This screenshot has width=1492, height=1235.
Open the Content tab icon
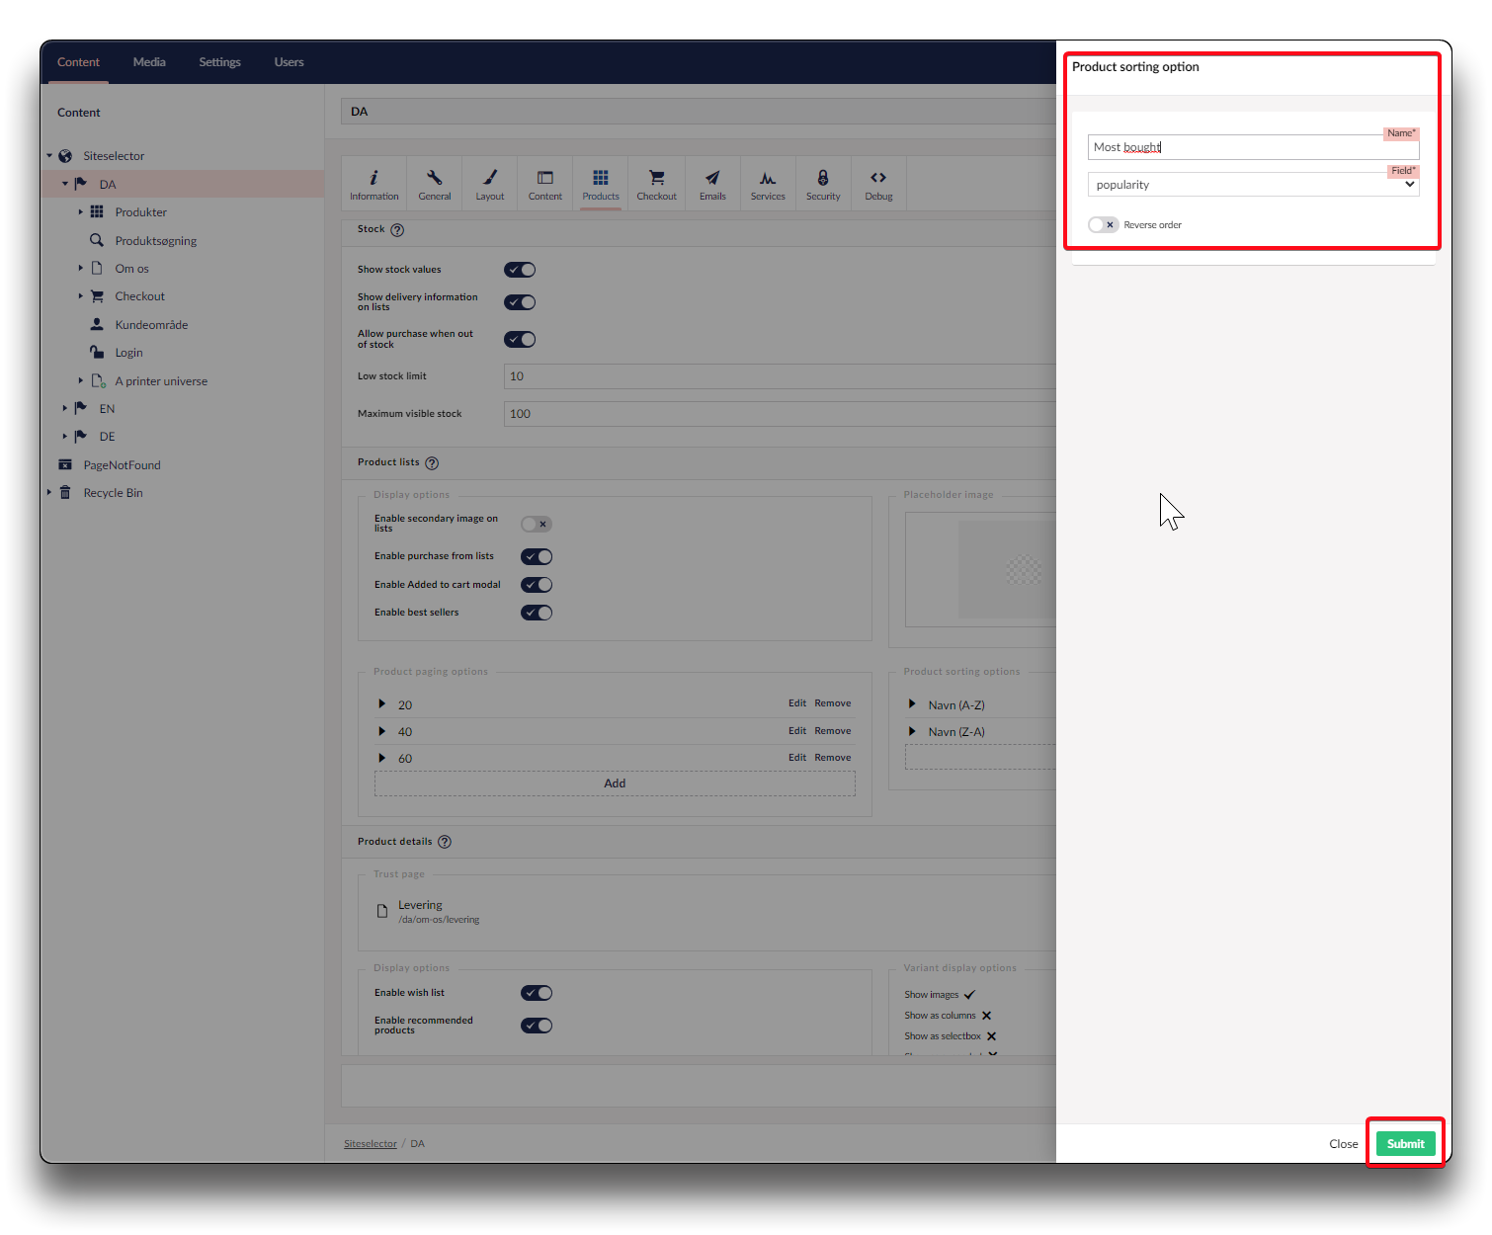[x=545, y=184]
